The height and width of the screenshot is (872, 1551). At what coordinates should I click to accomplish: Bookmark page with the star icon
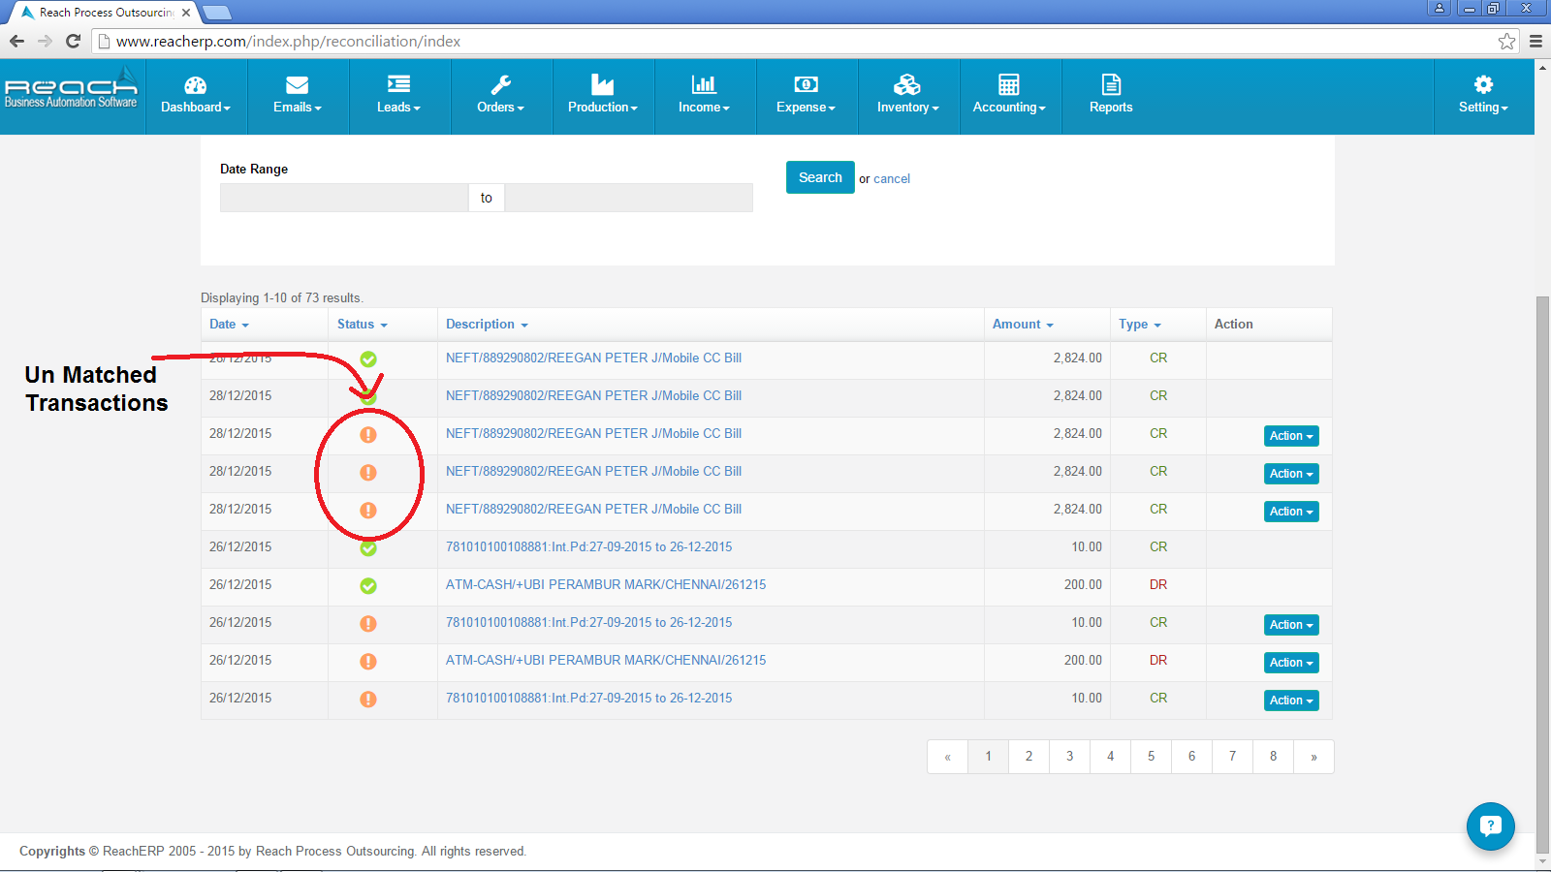coord(1506,41)
